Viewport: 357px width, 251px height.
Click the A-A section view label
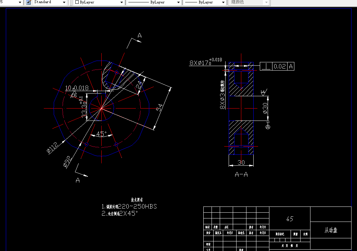(241, 175)
